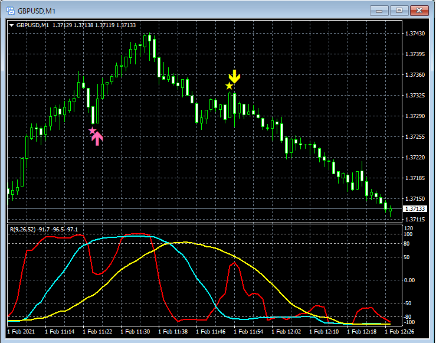436x343 pixels.
Task: Minimize the GBPUSD,M1 chart window
Action: [x=379, y=11]
